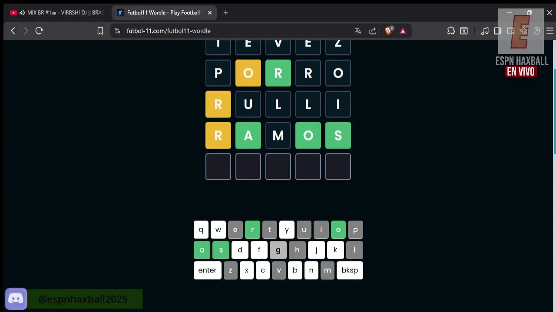Image resolution: width=556 pixels, height=312 pixels.
Task: Tap the gray u key
Action: coord(304,230)
